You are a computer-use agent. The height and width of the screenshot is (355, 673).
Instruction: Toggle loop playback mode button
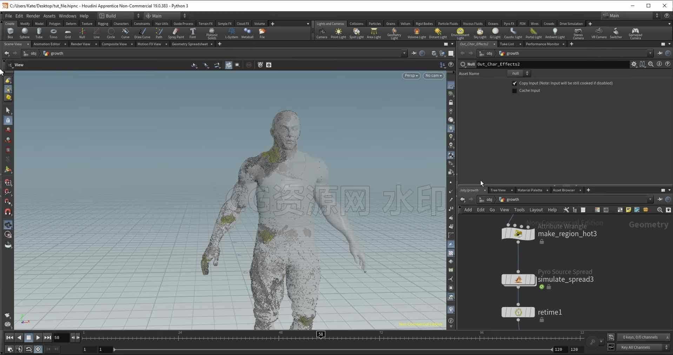coord(29,349)
